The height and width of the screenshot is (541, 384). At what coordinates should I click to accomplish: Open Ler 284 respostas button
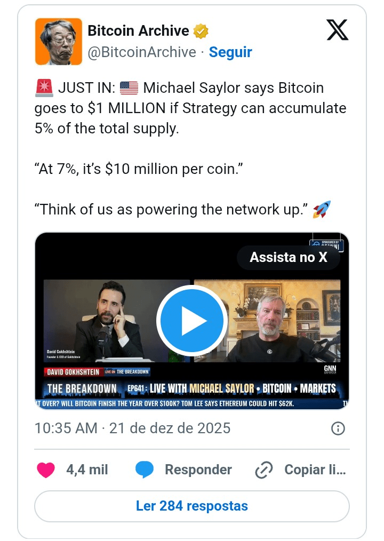click(192, 506)
